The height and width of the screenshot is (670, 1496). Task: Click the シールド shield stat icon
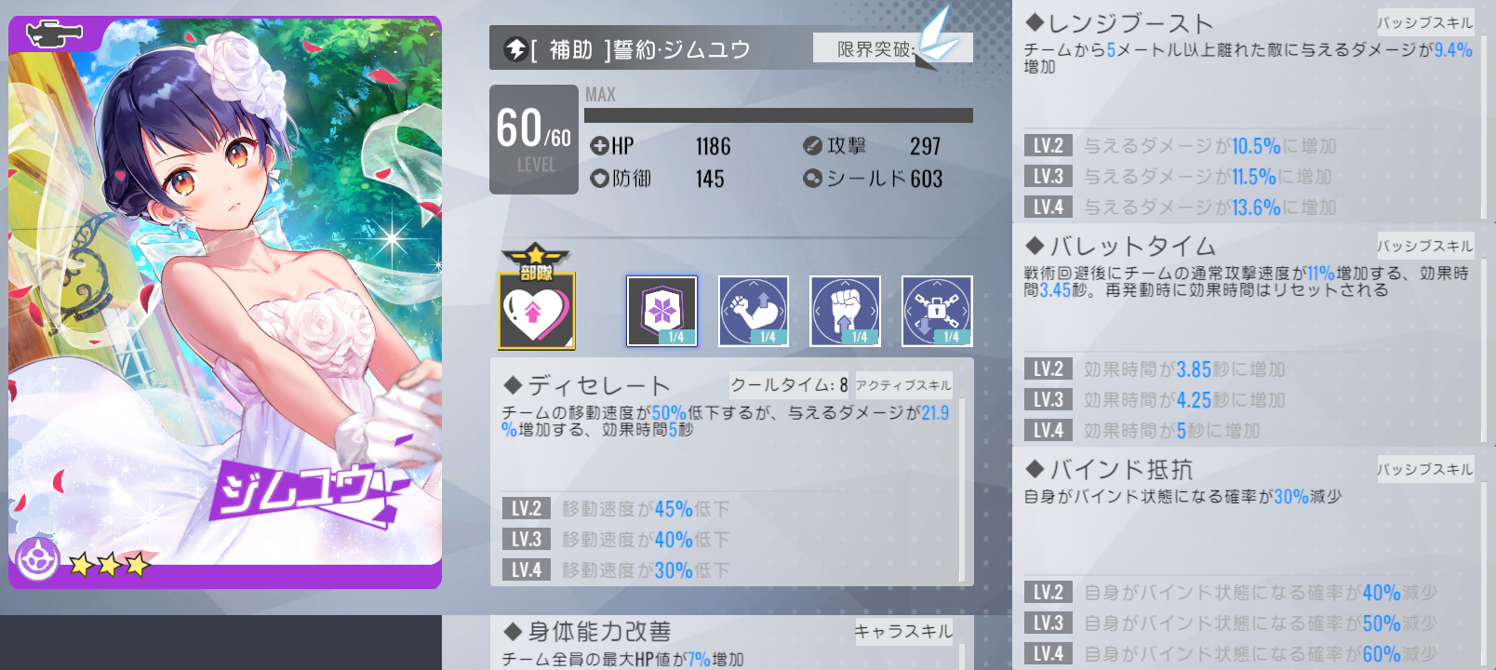point(812,179)
